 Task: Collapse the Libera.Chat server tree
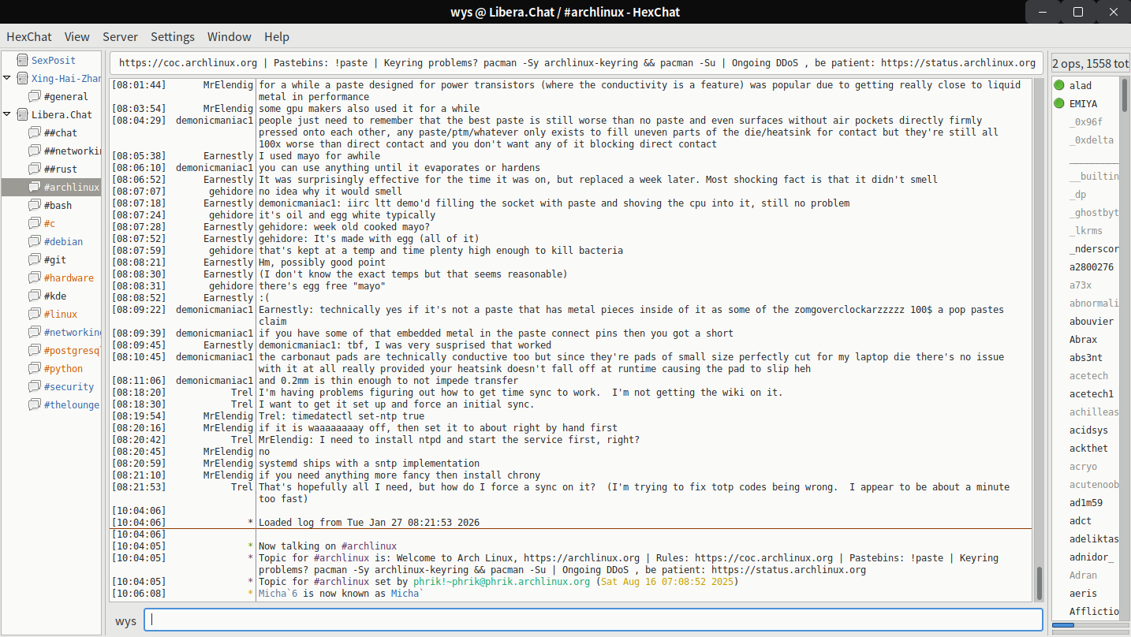click(x=7, y=114)
